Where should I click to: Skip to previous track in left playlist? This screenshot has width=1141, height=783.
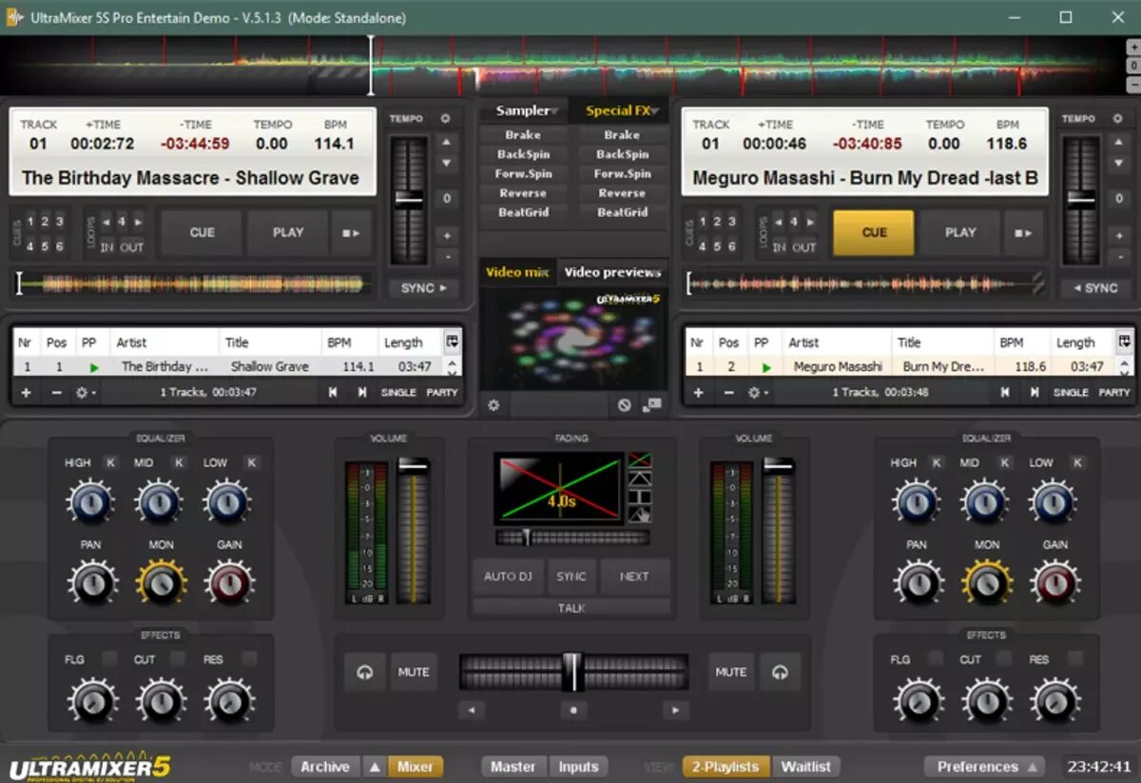333,392
